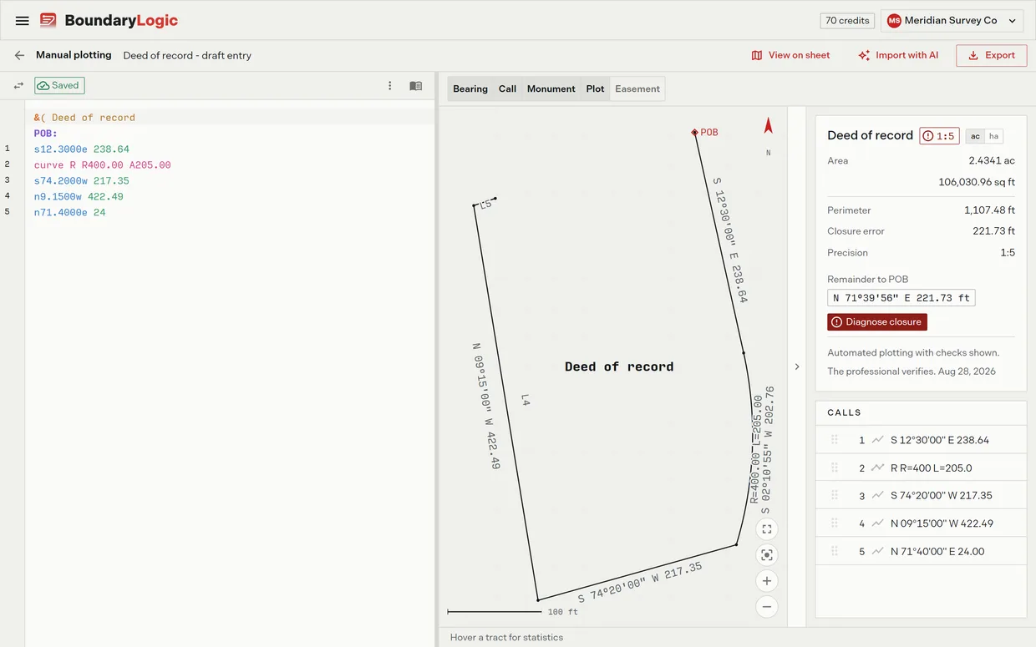The image size is (1036, 647).
Task: Click editor line 'curve R R400.00 A205.00'
Action: click(103, 165)
